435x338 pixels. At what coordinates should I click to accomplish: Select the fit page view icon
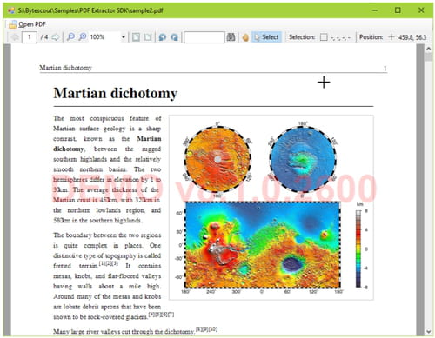click(136, 37)
